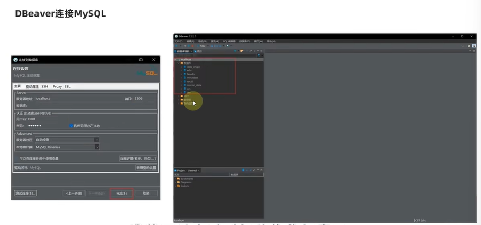Open the 帮助(H) menu in DBeaver
Screen dimensions: 481x225
click(x=271, y=41)
